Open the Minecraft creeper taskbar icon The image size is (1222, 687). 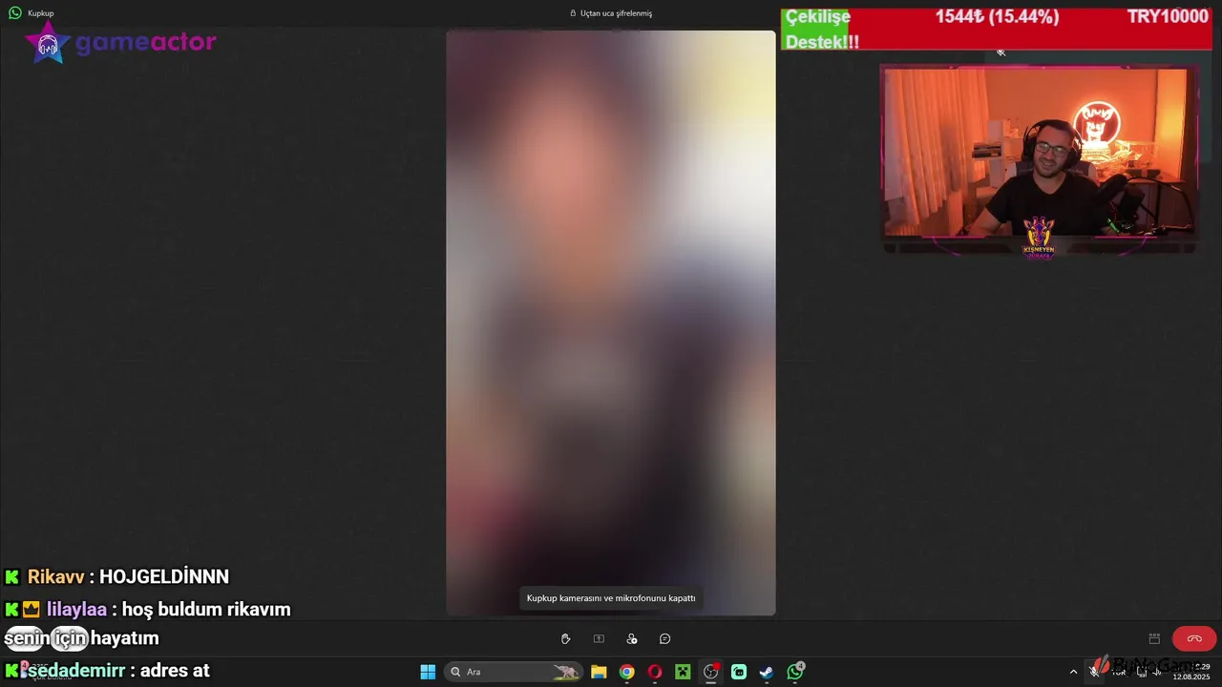click(683, 672)
